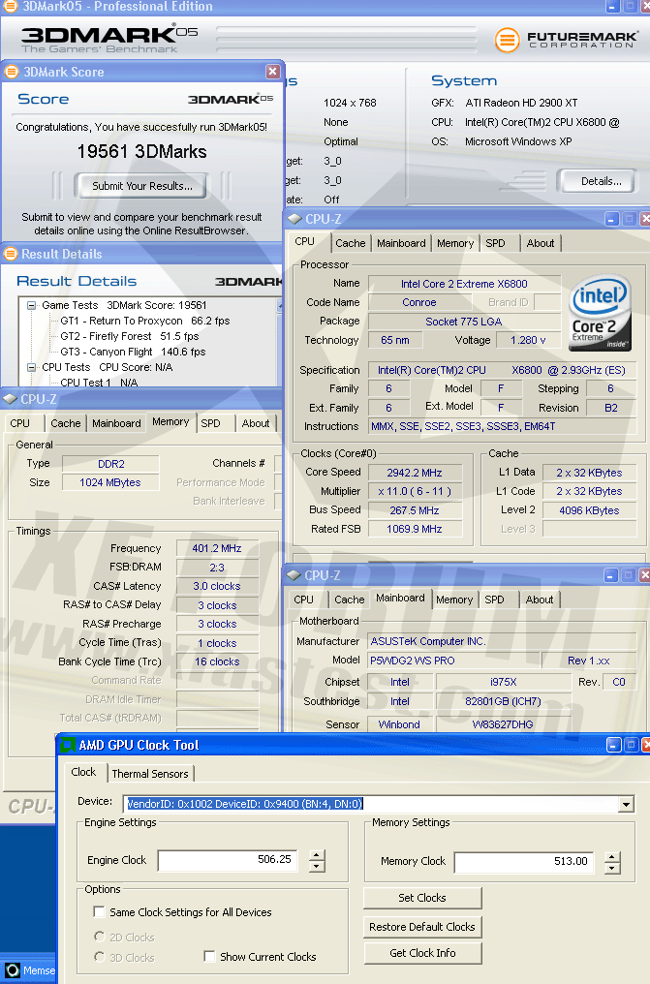Click the Core Speed 2942.2 MHz value

(x=415, y=473)
